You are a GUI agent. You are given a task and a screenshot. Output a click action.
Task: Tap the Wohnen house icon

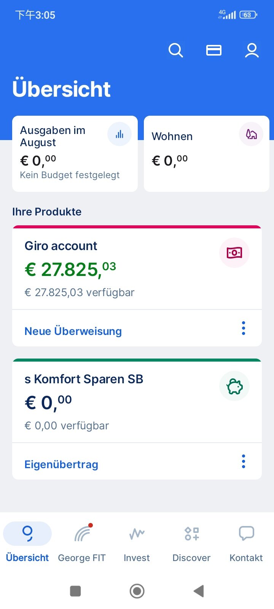tap(251, 134)
